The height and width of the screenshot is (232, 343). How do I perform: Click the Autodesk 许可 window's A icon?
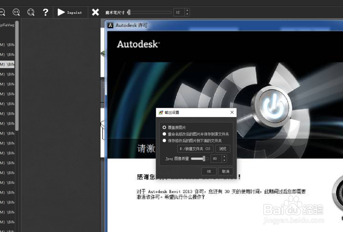click(110, 25)
